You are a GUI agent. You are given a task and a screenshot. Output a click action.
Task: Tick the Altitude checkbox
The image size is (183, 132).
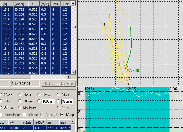click(25, 115)
